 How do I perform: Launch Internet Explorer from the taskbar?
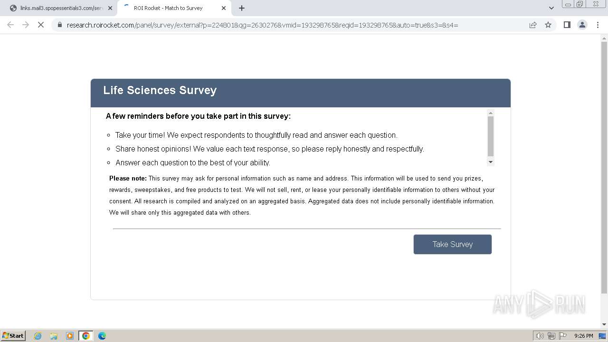tap(38, 336)
